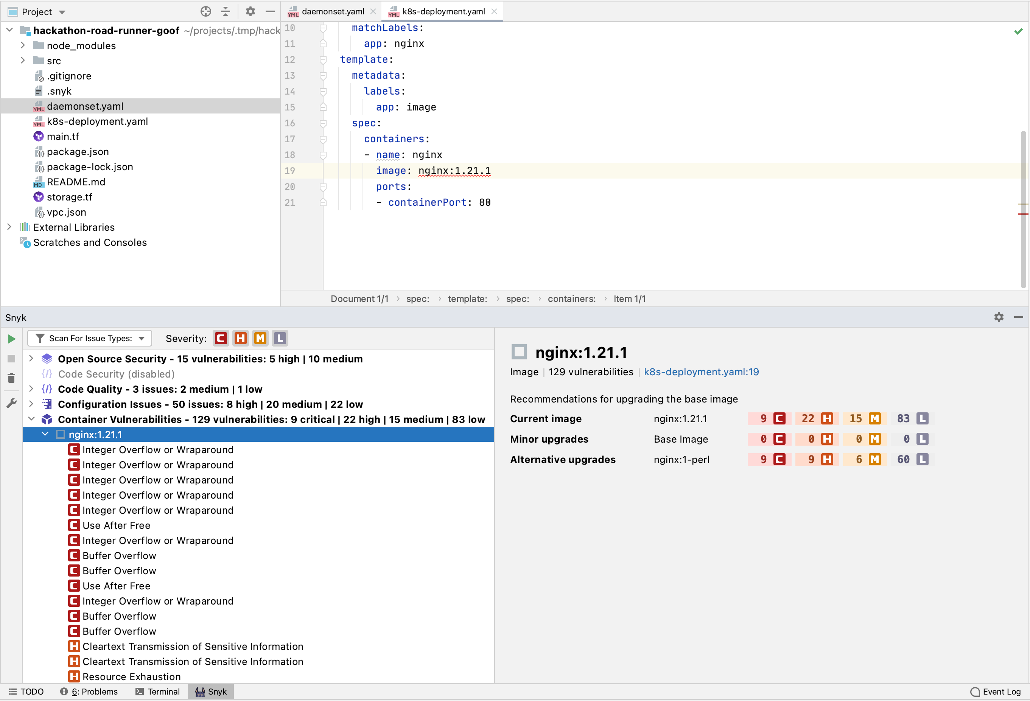Select .gitignore file

click(x=69, y=76)
